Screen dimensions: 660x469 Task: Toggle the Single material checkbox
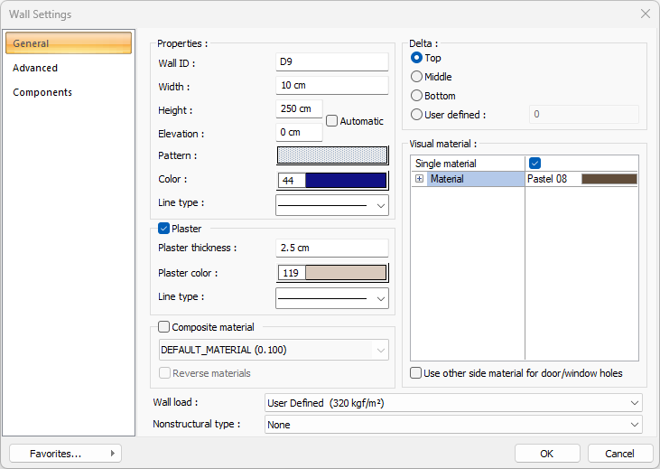tap(535, 164)
